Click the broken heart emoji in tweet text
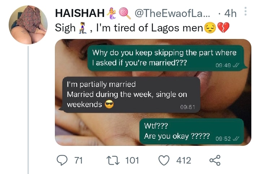260x174 pixels. click(x=224, y=28)
